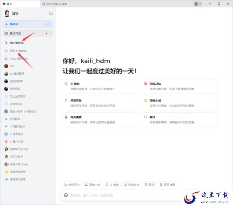Viewport: 233px width, 205px height.
Task: Open the 阅读总结 feature card
Action: click(179, 86)
